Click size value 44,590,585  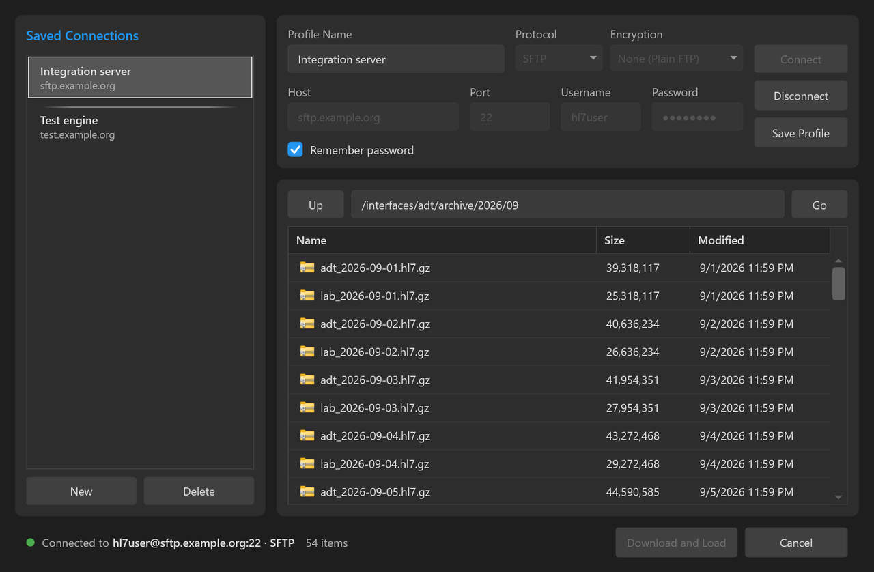coord(633,492)
